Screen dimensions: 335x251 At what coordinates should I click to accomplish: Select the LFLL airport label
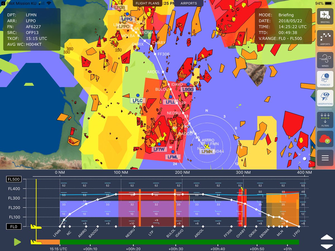170,102
